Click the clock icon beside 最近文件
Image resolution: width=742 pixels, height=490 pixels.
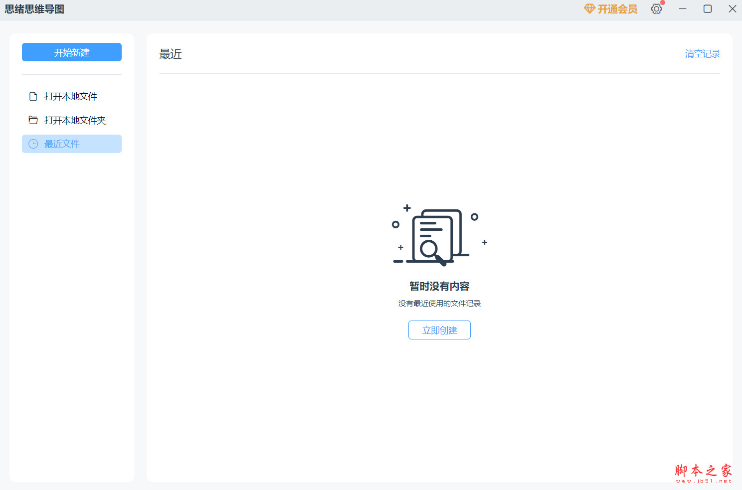pos(33,144)
